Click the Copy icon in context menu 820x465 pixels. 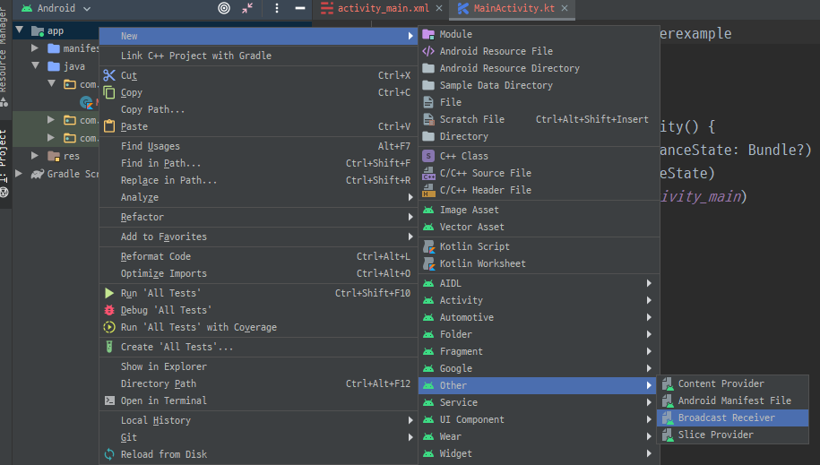(108, 92)
